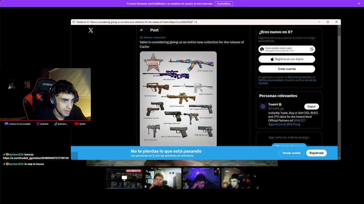Click 'Algo salió mal. Intenta recargar.' message
This screenshot has height=204, width=364.
(x=289, y=137)
